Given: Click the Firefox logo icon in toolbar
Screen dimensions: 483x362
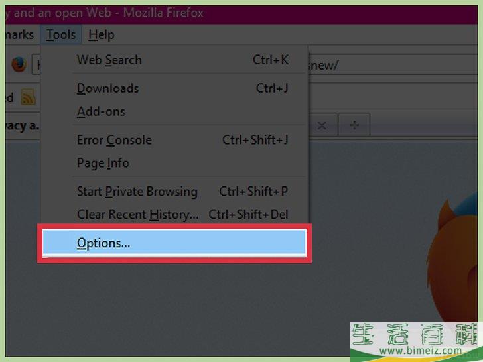Looking at the screenshot, I should 19,64.
